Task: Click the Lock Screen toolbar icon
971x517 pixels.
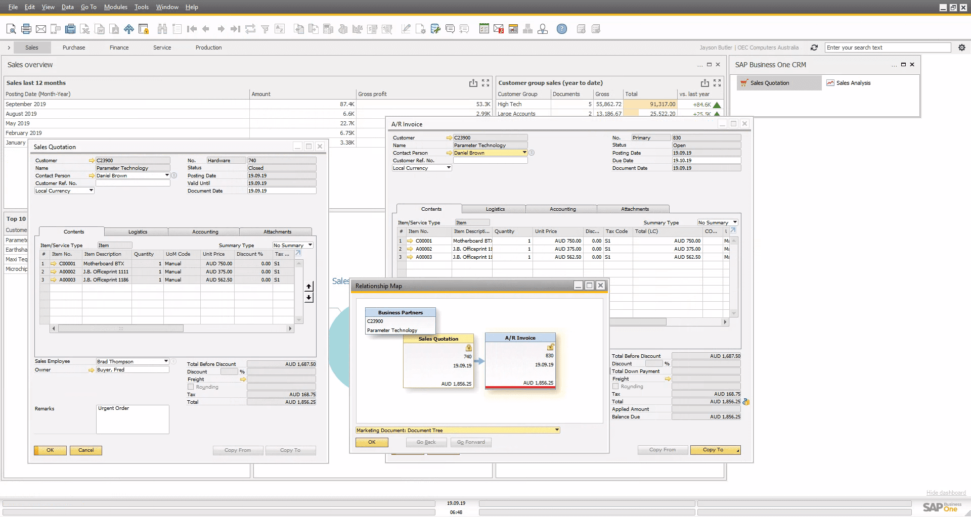Action: point(144,29)
